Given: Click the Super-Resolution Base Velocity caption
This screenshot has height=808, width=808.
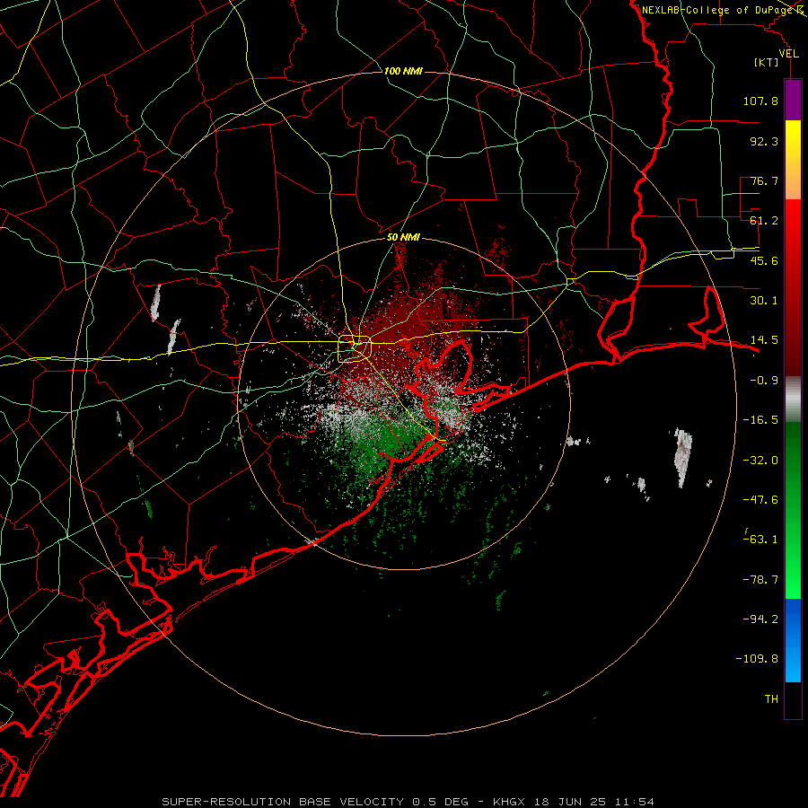Looking at the screenshot, I should 408,802.
